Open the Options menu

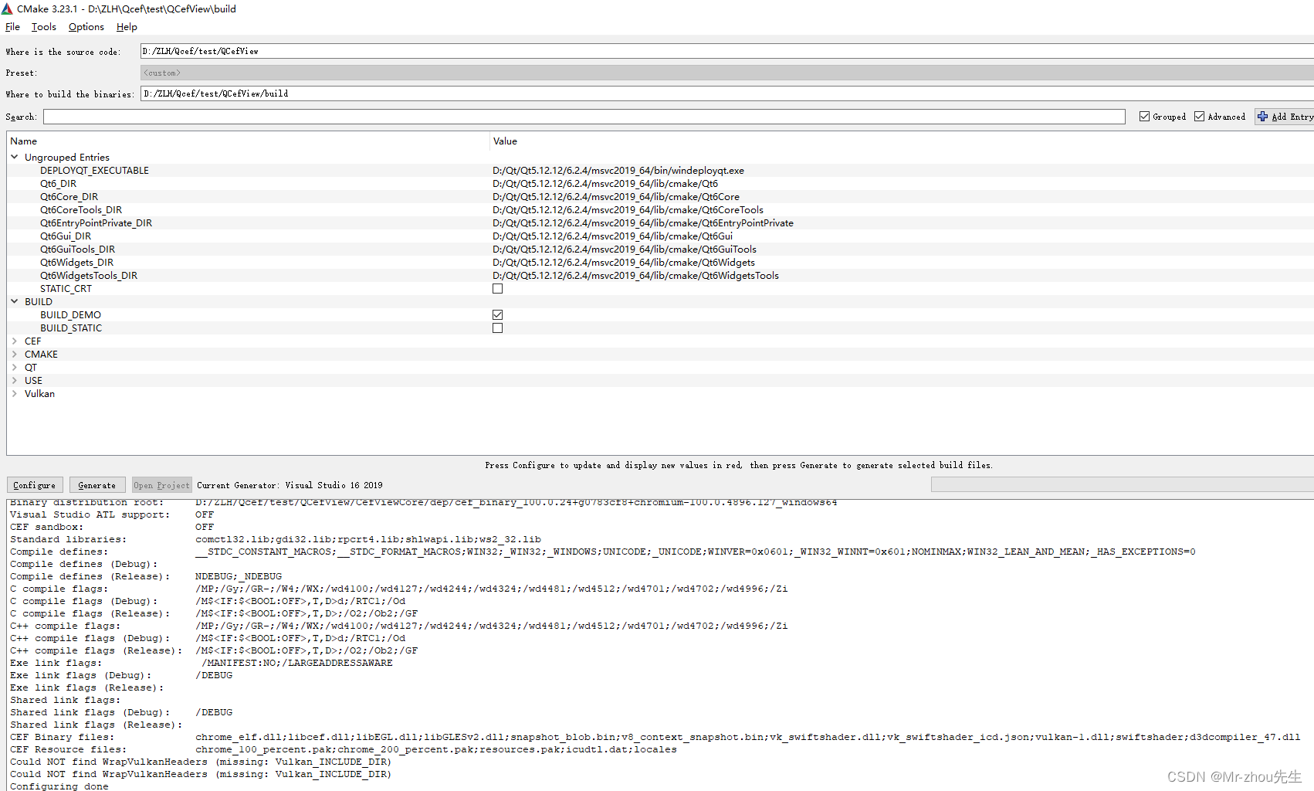click(x=86, y=26)
